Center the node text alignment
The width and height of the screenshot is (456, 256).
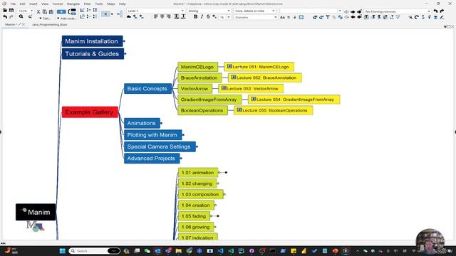162,17
